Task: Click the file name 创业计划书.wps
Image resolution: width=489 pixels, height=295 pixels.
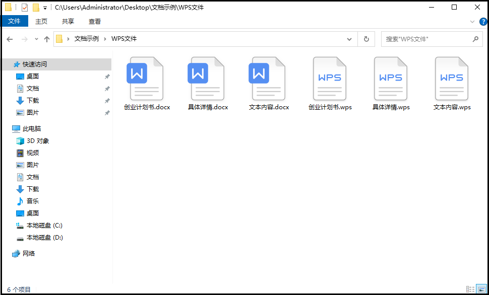Action: pos(330,107)
